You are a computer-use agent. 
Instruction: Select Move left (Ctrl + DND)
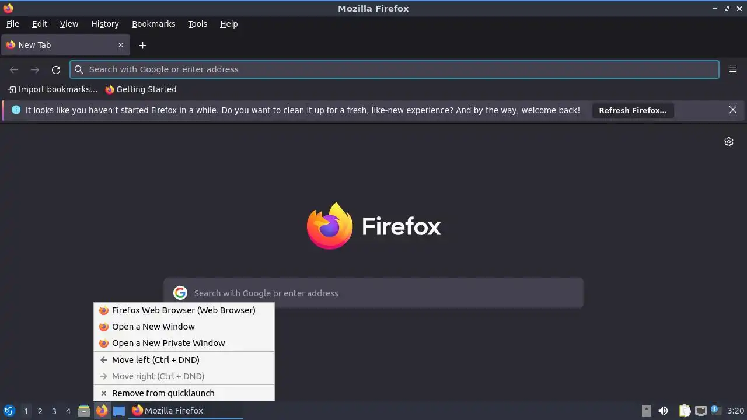click(184, 360)
